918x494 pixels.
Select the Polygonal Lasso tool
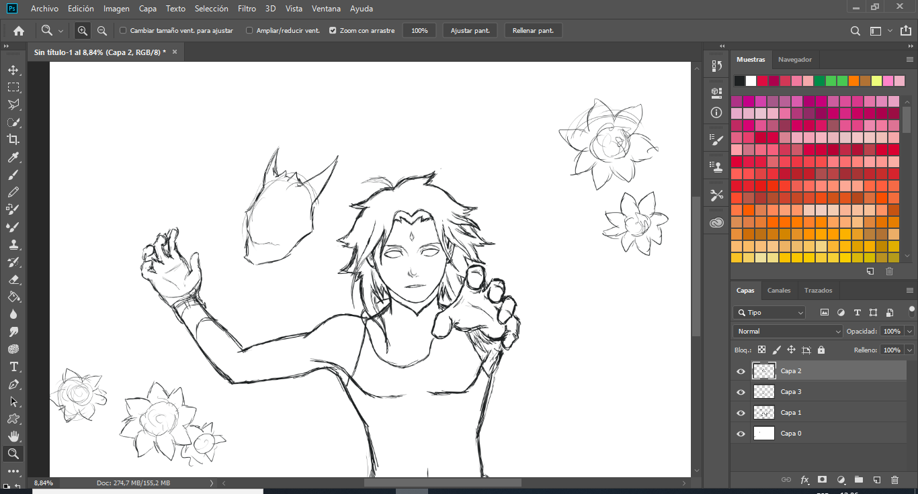tap(13, 105)
